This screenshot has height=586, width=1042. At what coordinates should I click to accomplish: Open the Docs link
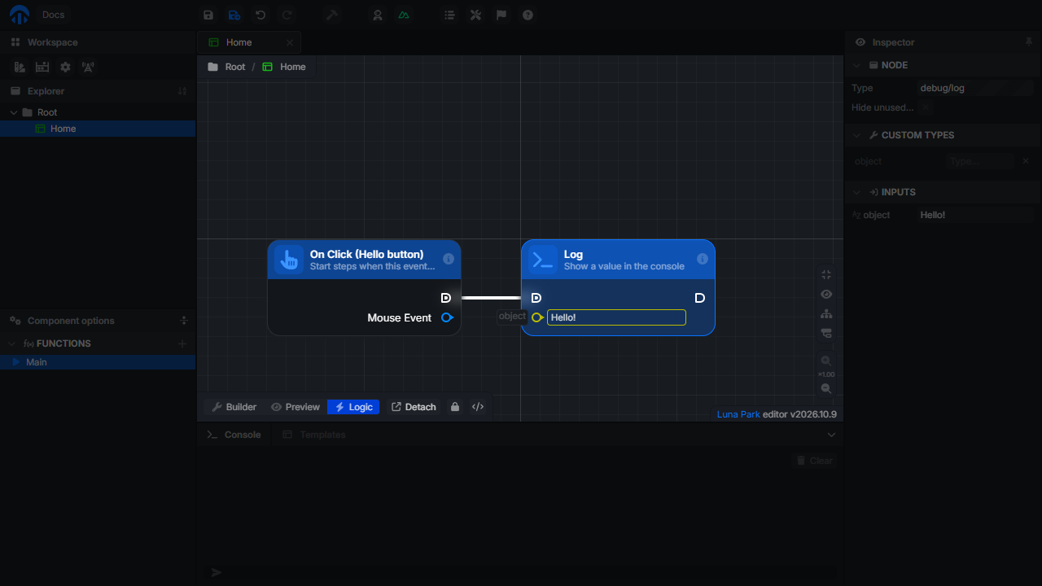coord(53,15)
